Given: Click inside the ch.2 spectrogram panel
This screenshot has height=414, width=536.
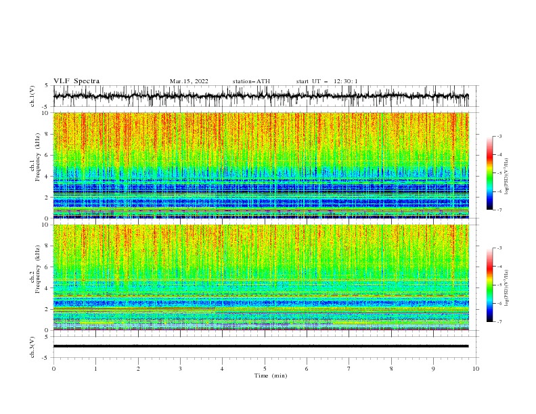Looking at the screenshot, I should coord(261,277).
